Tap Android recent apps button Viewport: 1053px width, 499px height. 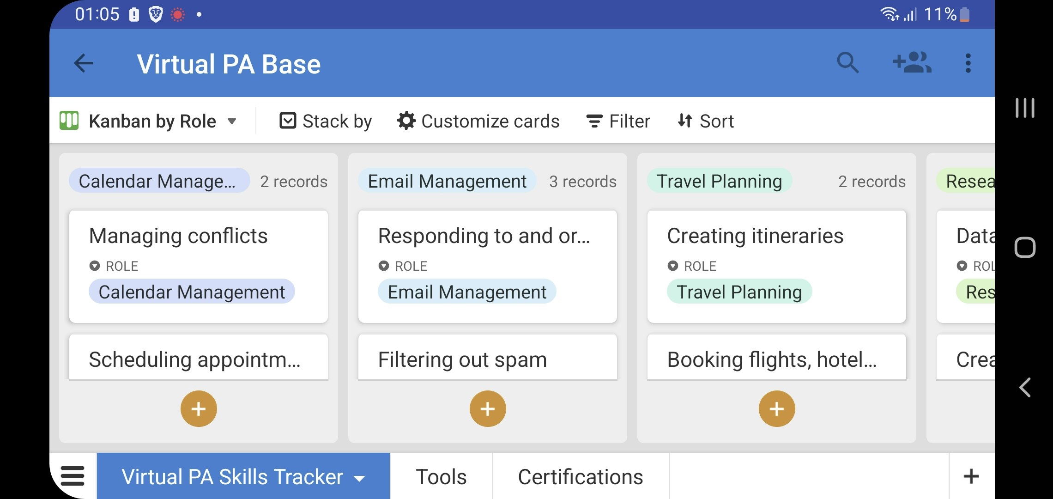1025,108
